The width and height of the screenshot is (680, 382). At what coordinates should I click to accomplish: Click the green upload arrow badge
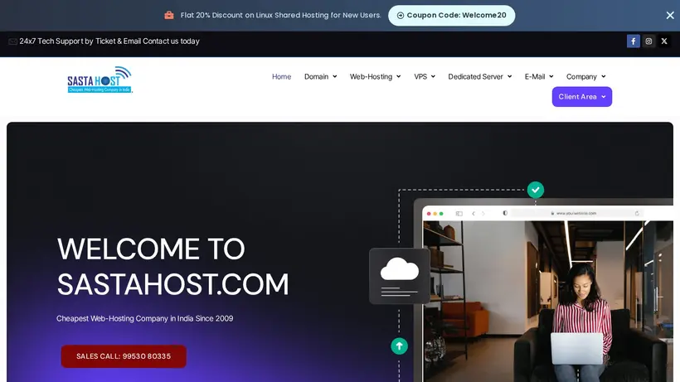click(400, 346)
